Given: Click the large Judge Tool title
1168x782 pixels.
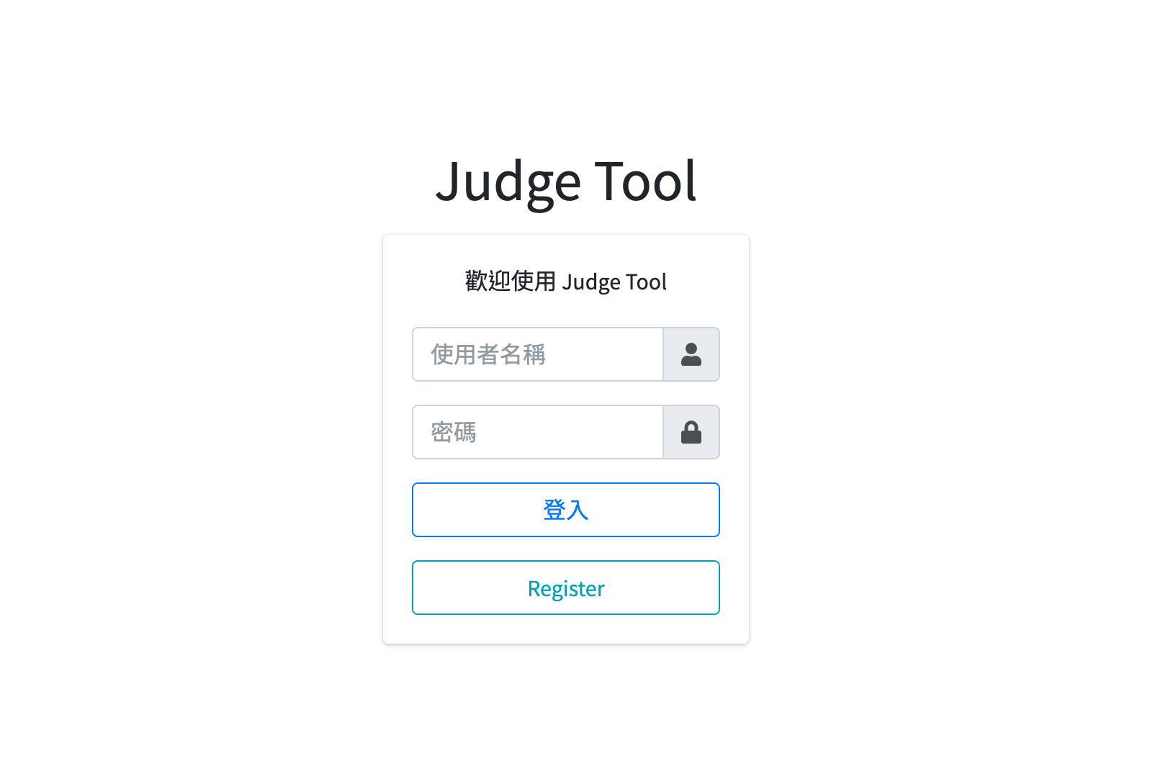Looking at the screenshot, I should (x=566, y=181).
